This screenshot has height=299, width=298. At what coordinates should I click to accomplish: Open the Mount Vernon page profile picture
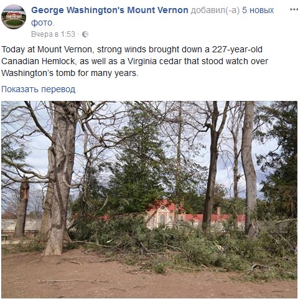[x=14, y=17]
